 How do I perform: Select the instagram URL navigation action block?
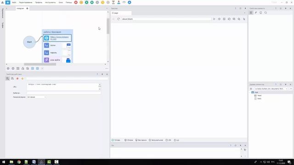(57, 38)
